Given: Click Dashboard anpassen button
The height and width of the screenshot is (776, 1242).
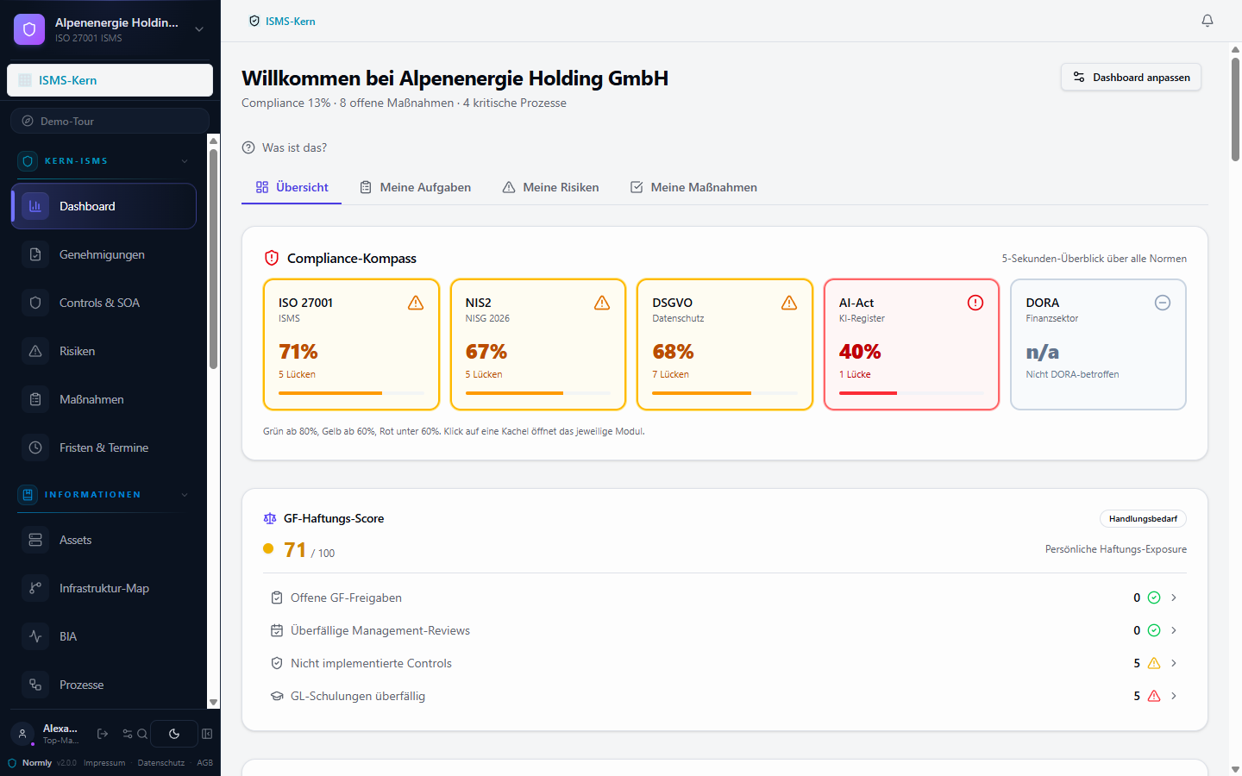Looking at the screenshot, I should coord(1131,78).
